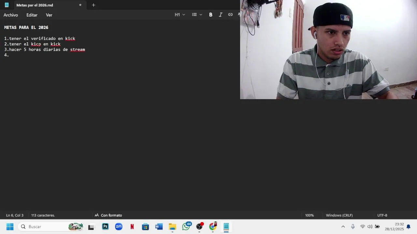Click the Notepad icon in the title bar

(7, 5)
